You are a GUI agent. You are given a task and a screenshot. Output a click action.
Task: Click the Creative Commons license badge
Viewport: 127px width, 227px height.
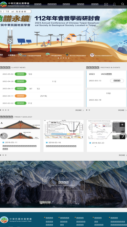[x=45, y=202]
